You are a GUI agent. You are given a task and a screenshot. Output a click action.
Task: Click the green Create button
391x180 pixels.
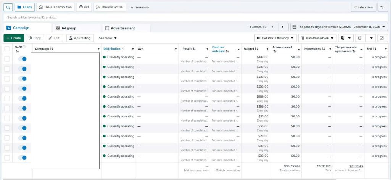(14, 38)
